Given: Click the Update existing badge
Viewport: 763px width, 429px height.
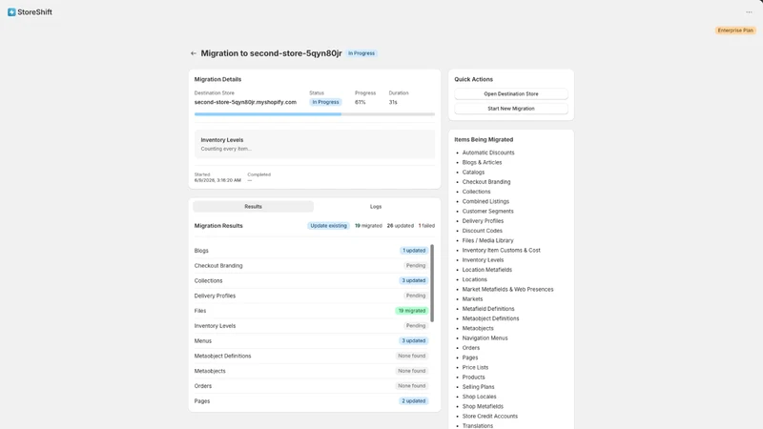Looking at the screenshot, I should pos(328,226).
